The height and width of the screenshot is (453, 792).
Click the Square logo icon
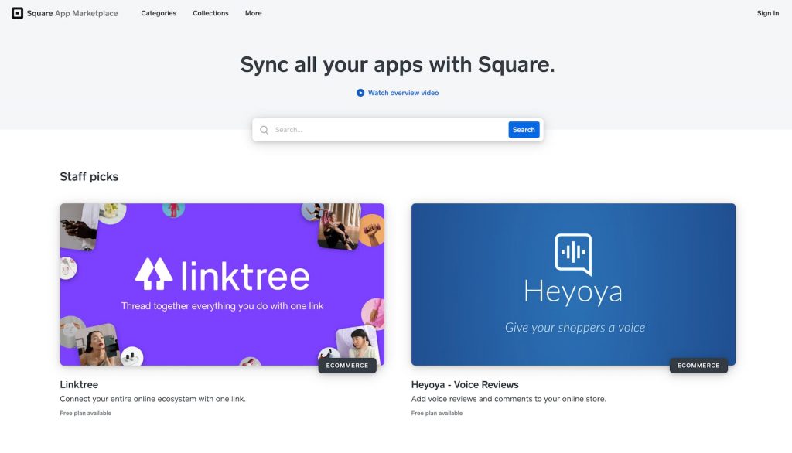[x=17, y=13]
